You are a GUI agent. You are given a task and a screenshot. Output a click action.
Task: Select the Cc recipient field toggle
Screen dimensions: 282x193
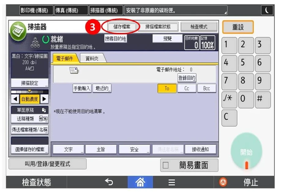(187, 88)
